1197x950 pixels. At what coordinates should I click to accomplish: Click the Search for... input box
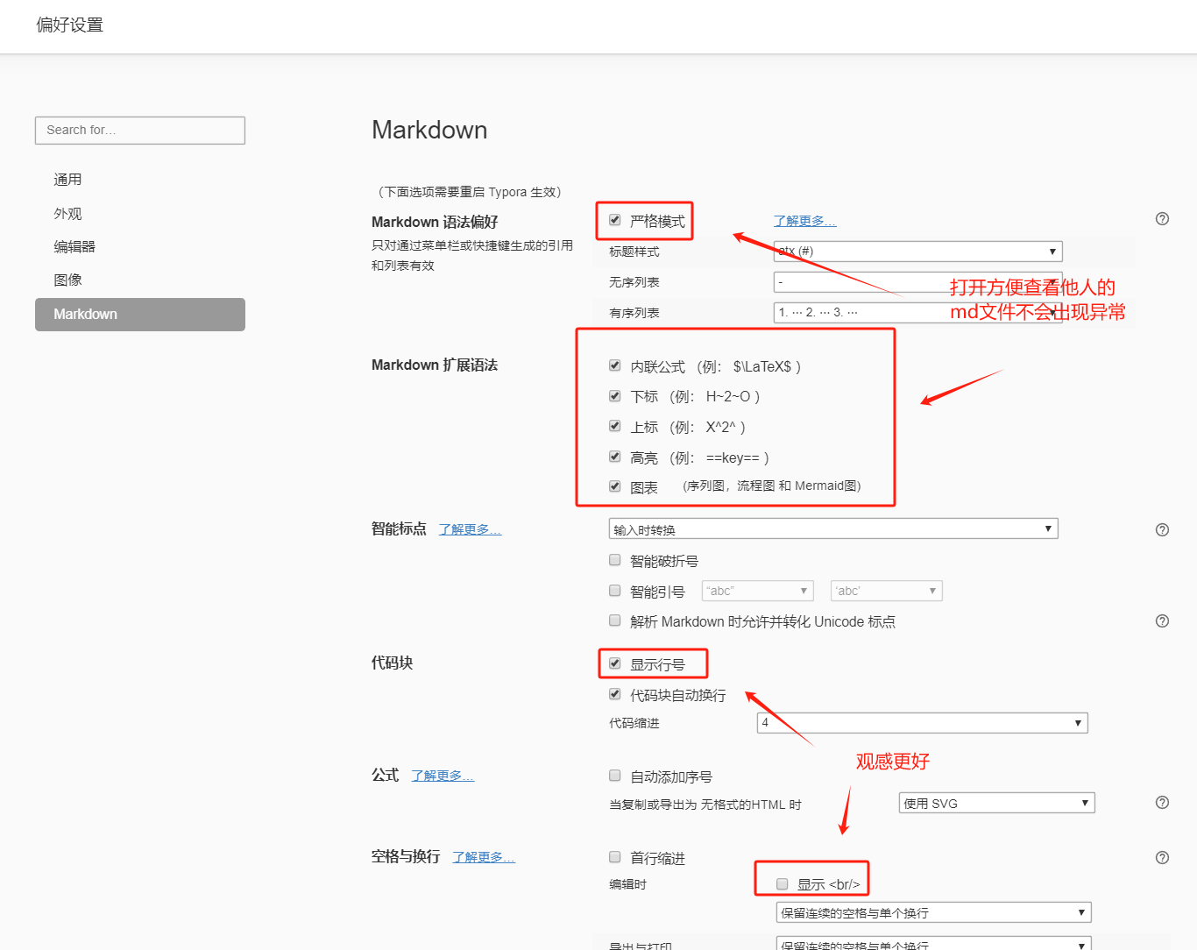140,131
